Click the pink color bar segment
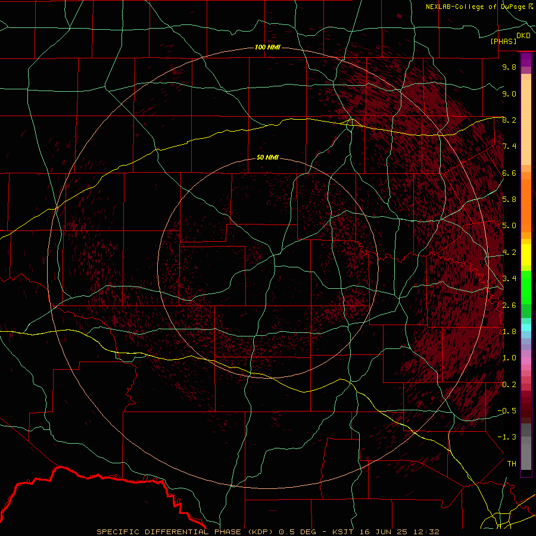The height and width of the screenshot is (536, 536). click(x=526, y=361)
